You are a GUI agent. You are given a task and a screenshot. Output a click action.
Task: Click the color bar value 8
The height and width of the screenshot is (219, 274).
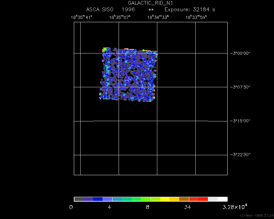[x=148, y=207]
